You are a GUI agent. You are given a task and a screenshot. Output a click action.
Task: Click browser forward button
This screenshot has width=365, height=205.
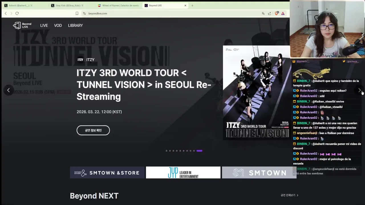point(11,13)
